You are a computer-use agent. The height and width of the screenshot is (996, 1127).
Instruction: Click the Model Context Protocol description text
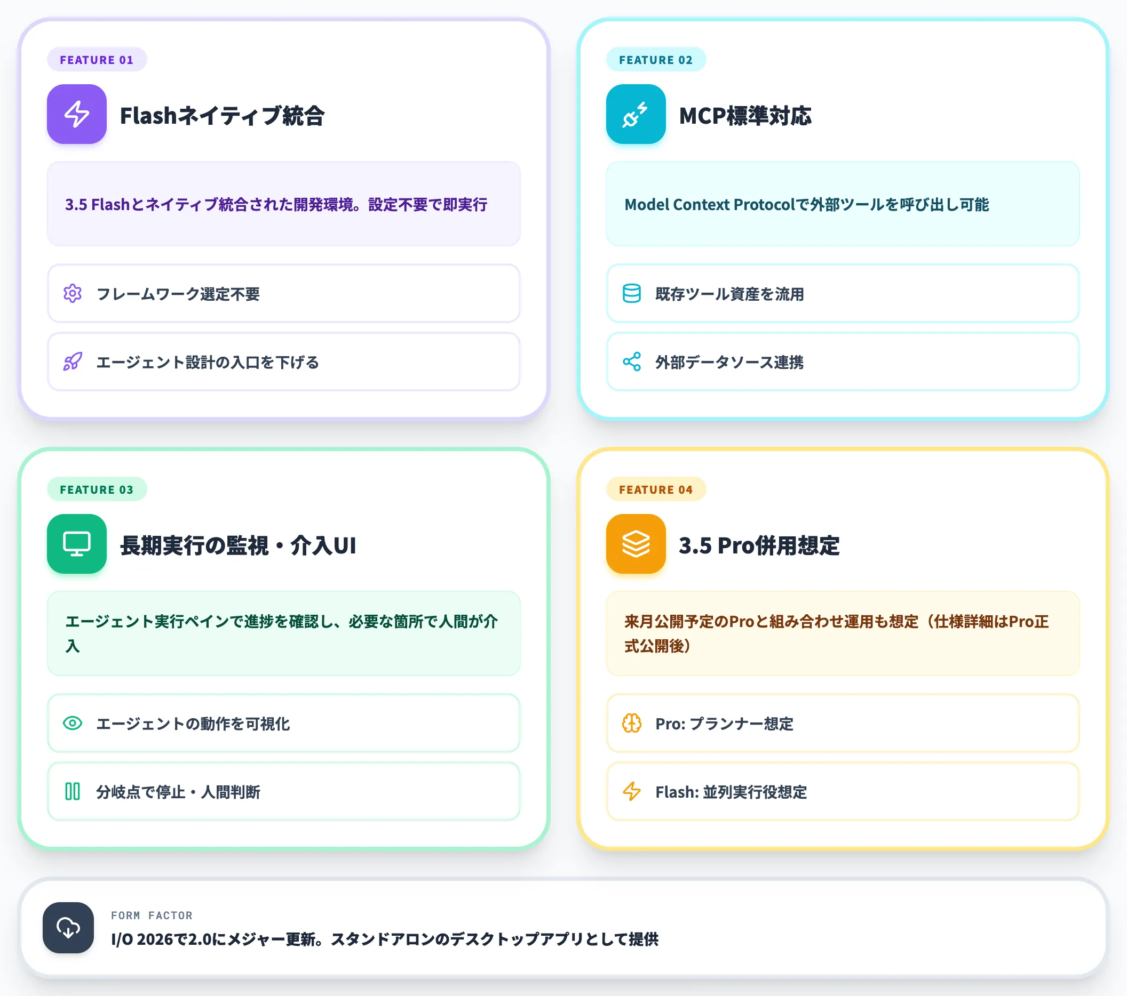tap(807, 204)
